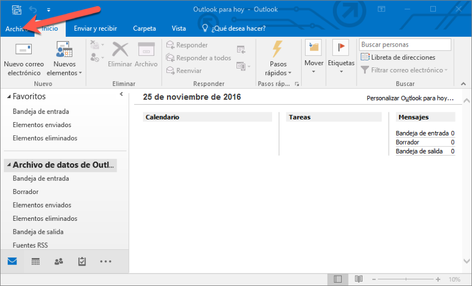Screen dimensions: 472x286
Task: Select Bandeja de entrada under Favoritos
Action: click(x=41, y=111)
